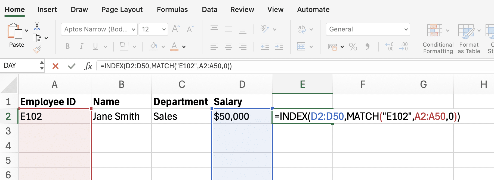Apply fill color bucket
Screen dimensions: 494x180
pos(154,46)
